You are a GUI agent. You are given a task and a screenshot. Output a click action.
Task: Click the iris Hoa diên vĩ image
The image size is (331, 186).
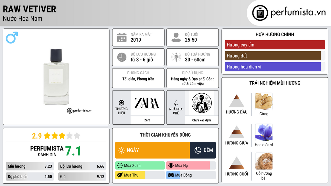click(x=264, y=132)
